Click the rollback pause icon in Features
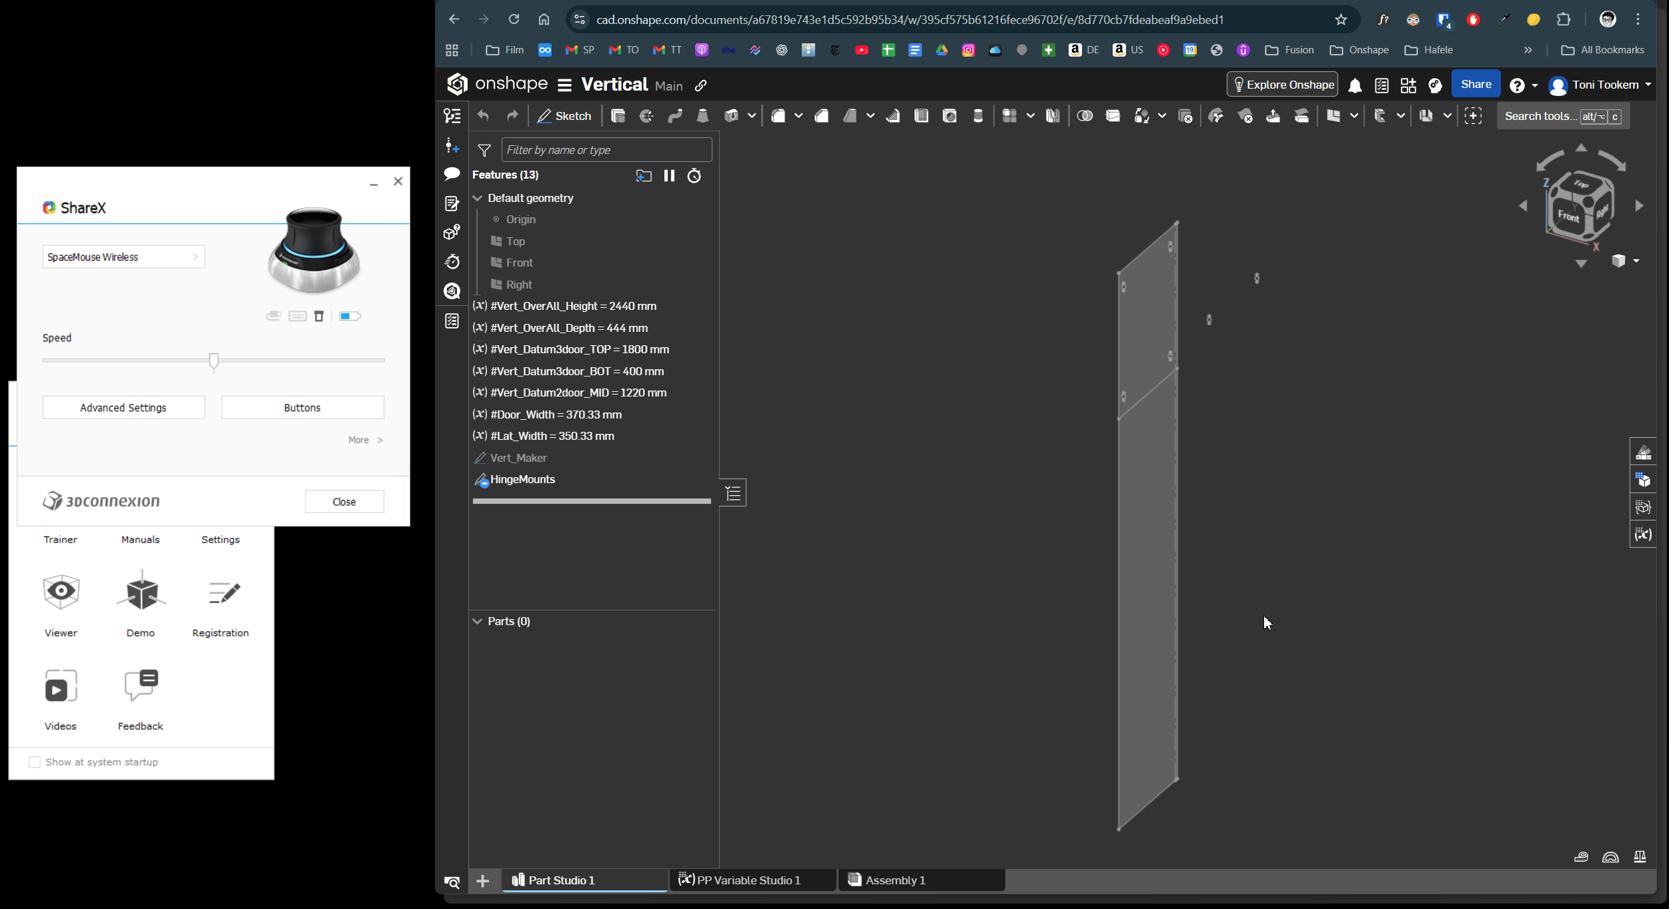This screenshot has height=909, width=1669. (669, 175)
